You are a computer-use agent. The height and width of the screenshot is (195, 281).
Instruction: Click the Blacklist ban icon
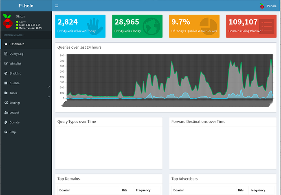(6, 73)
